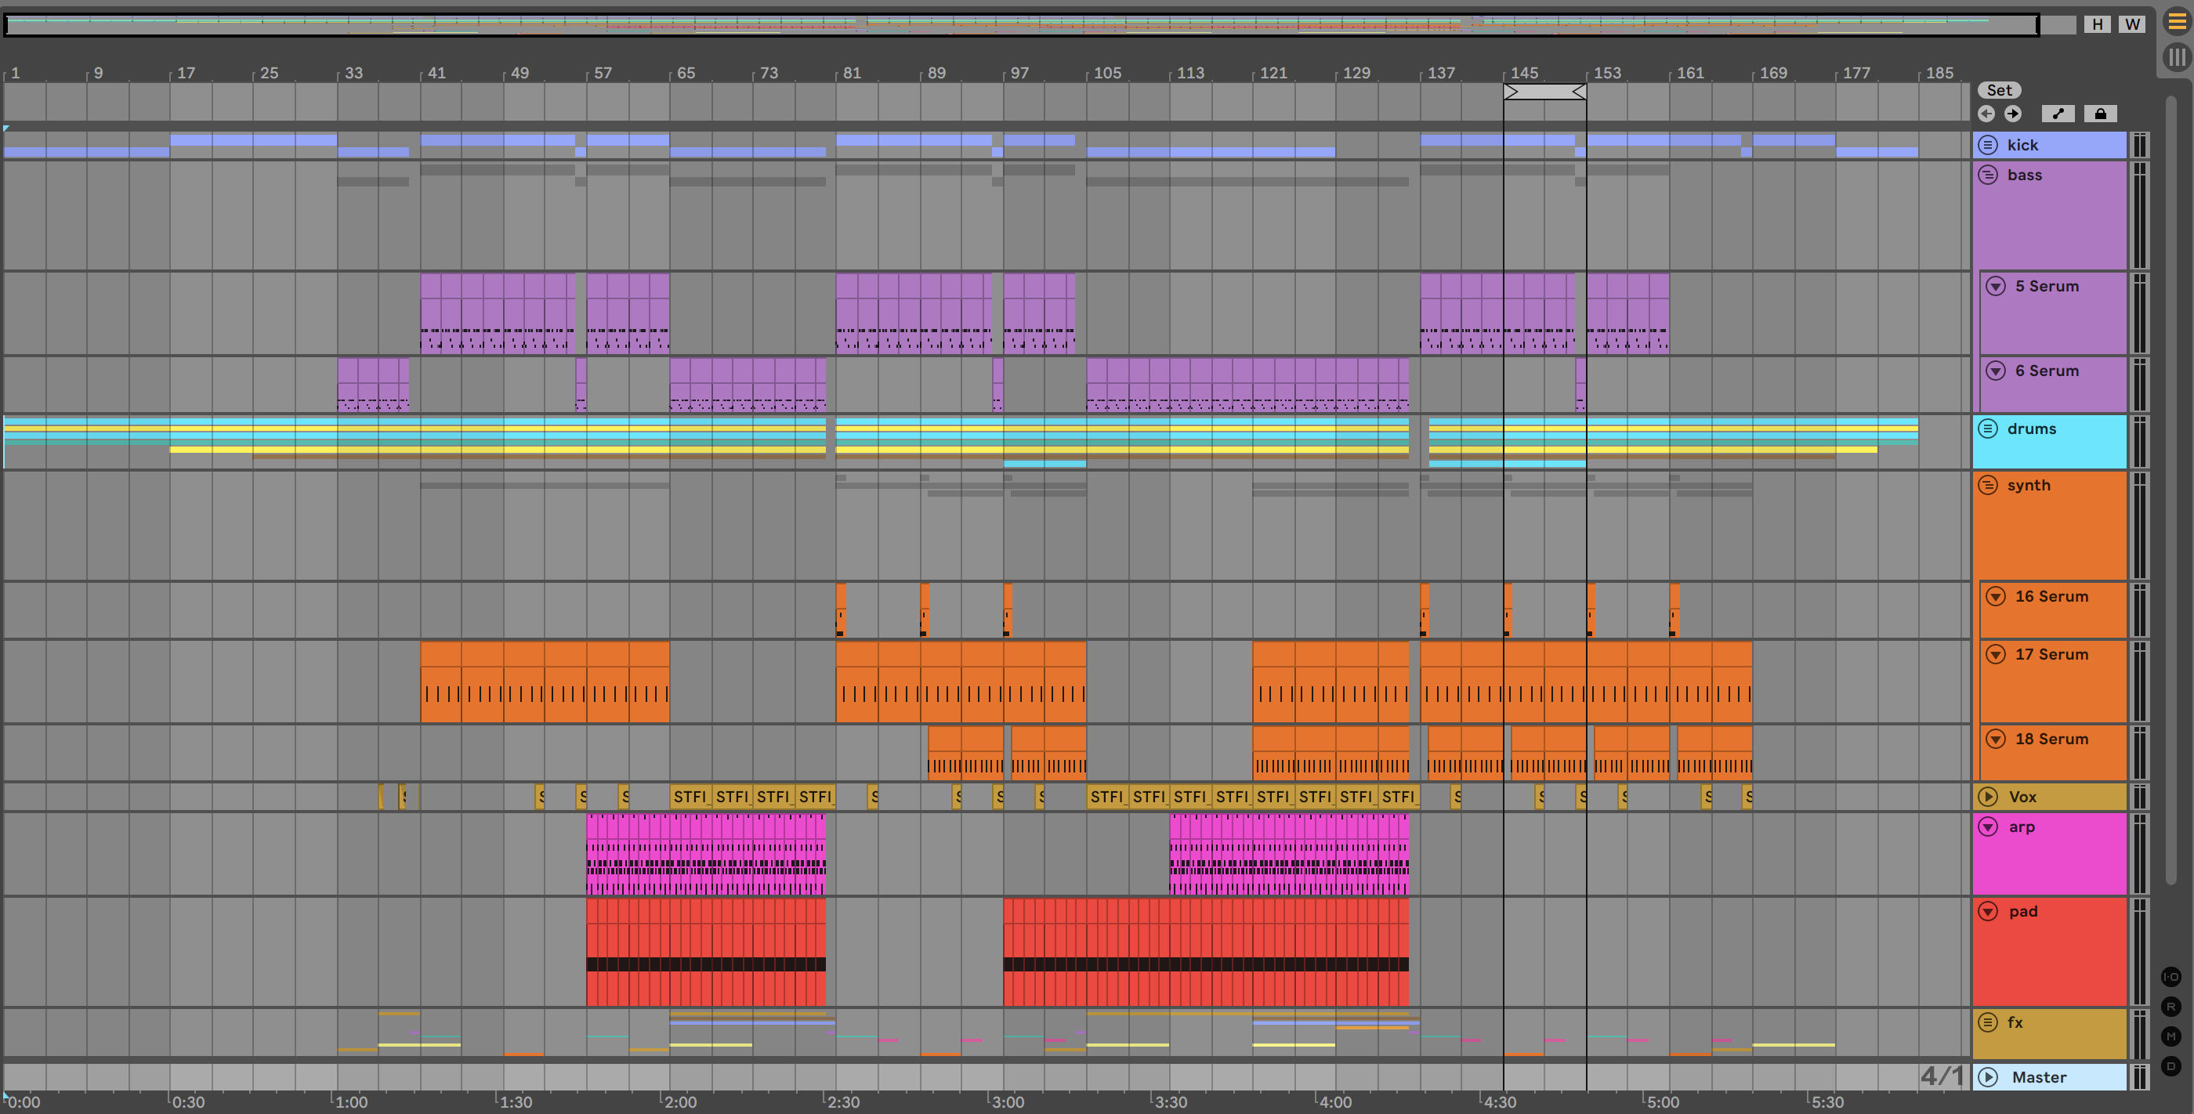Viewport: 2194px width, 1114px height.
Task: Click the drums group track icon
Action: point(1987,429)
